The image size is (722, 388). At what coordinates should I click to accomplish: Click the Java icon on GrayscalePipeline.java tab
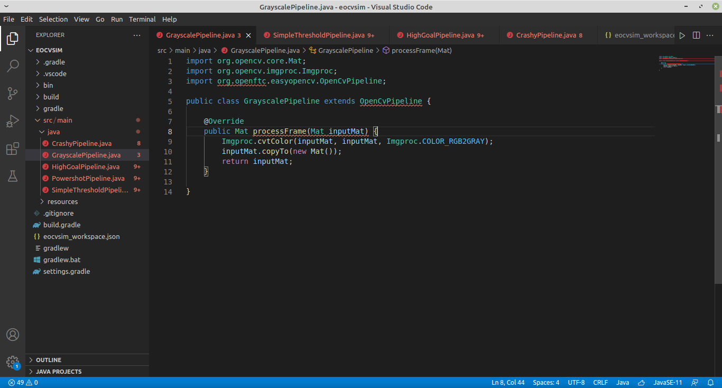[x=160, y=35]
